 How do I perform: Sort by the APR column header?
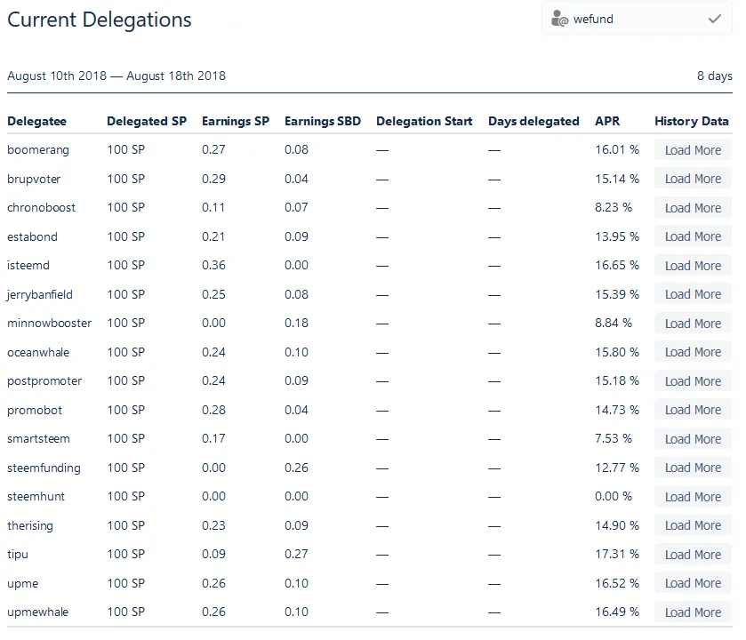tap(607, 121)
